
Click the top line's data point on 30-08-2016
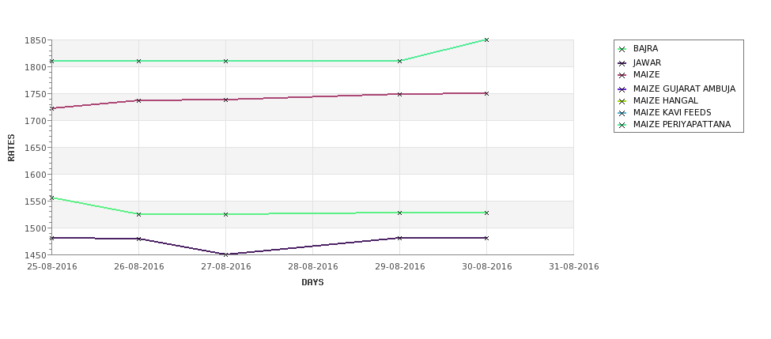tap(487, 40)
